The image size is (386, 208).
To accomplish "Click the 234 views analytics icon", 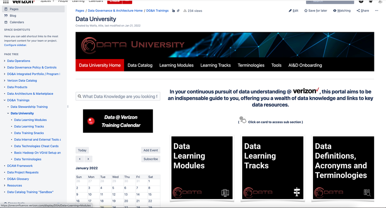I will pos(185,10).
